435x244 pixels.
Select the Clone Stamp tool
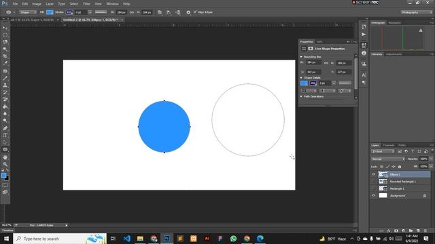click(x=5, y=85)
